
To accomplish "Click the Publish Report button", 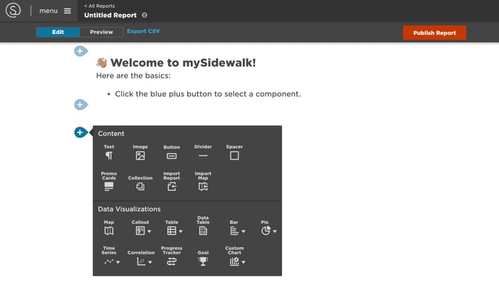I will coord(434,33).
